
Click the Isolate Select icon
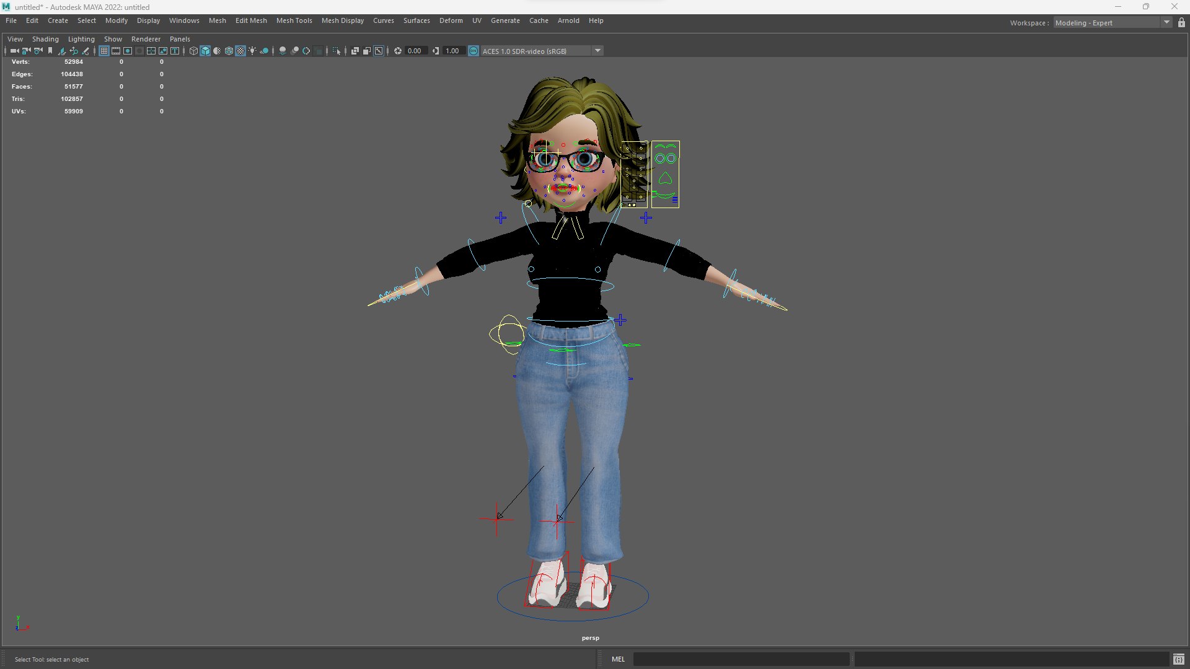click(337, 51)
